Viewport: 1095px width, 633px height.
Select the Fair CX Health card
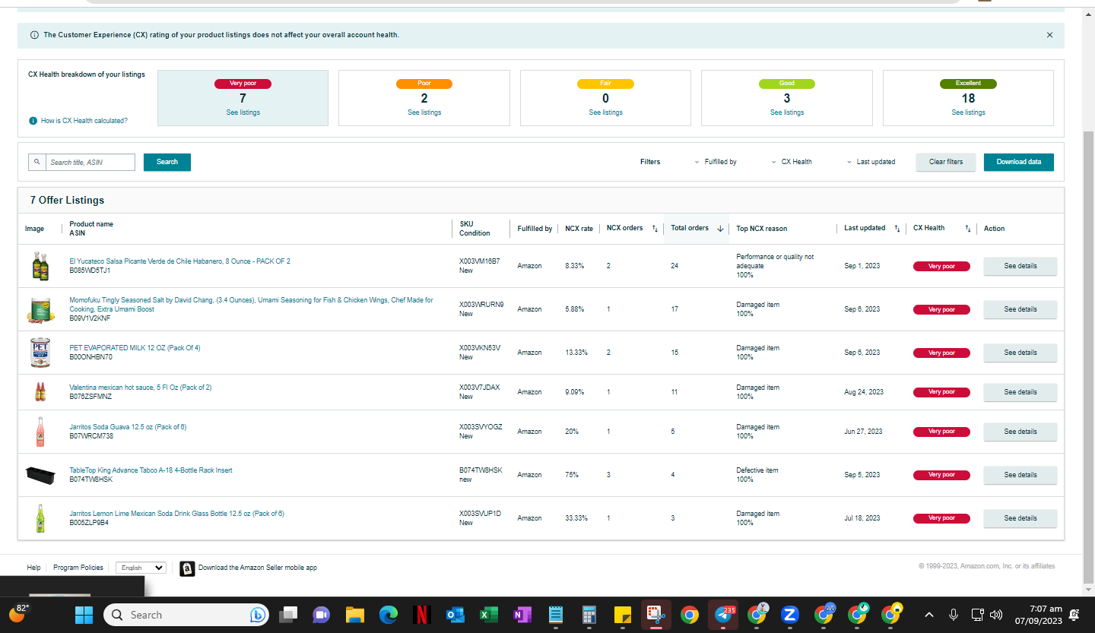(x=605, y=98)
